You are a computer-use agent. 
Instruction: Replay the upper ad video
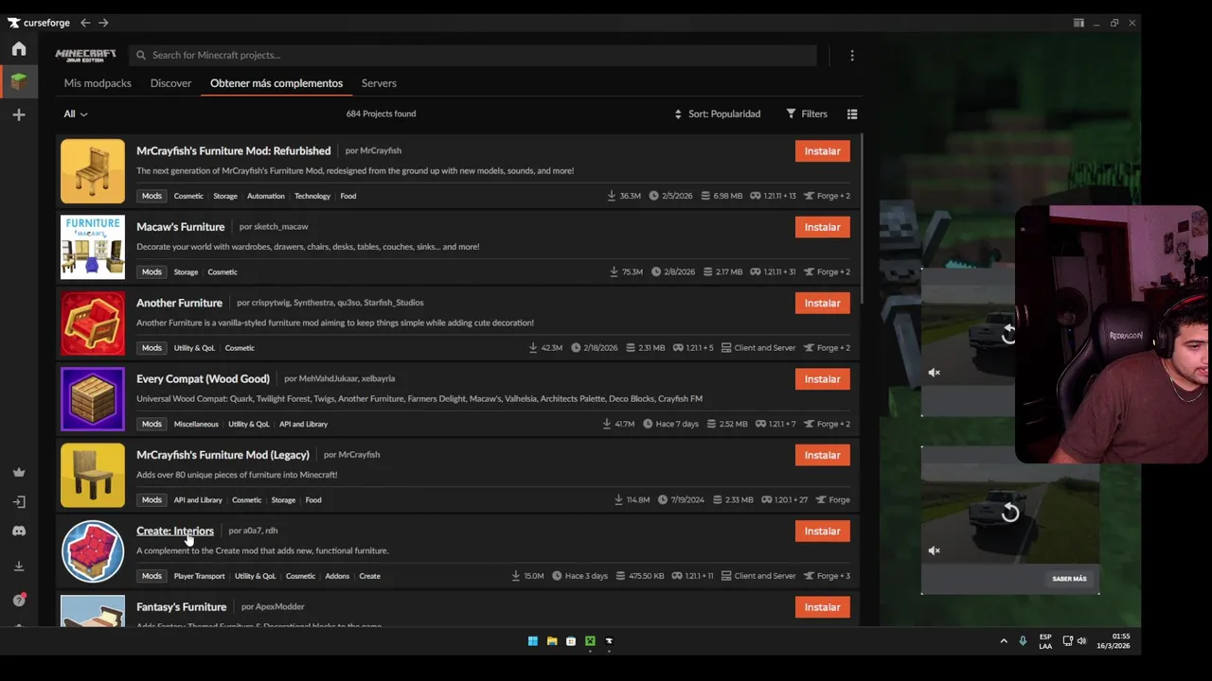[1009, 333]
